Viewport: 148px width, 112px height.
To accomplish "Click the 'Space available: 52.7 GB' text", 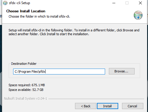I will pos(26,90).
